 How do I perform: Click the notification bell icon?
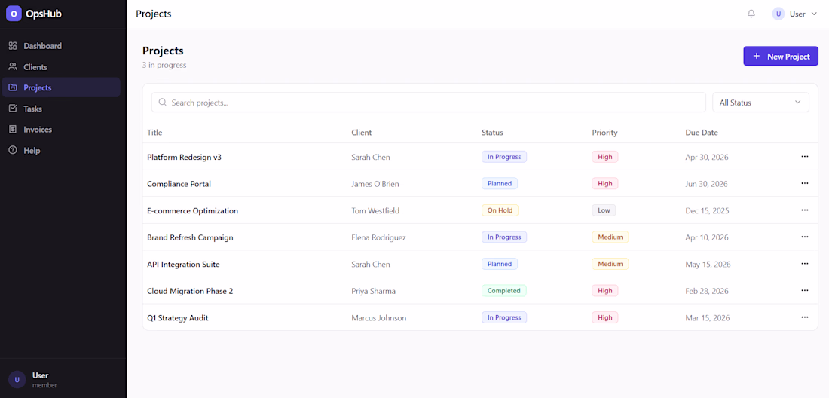click(751, 14)
